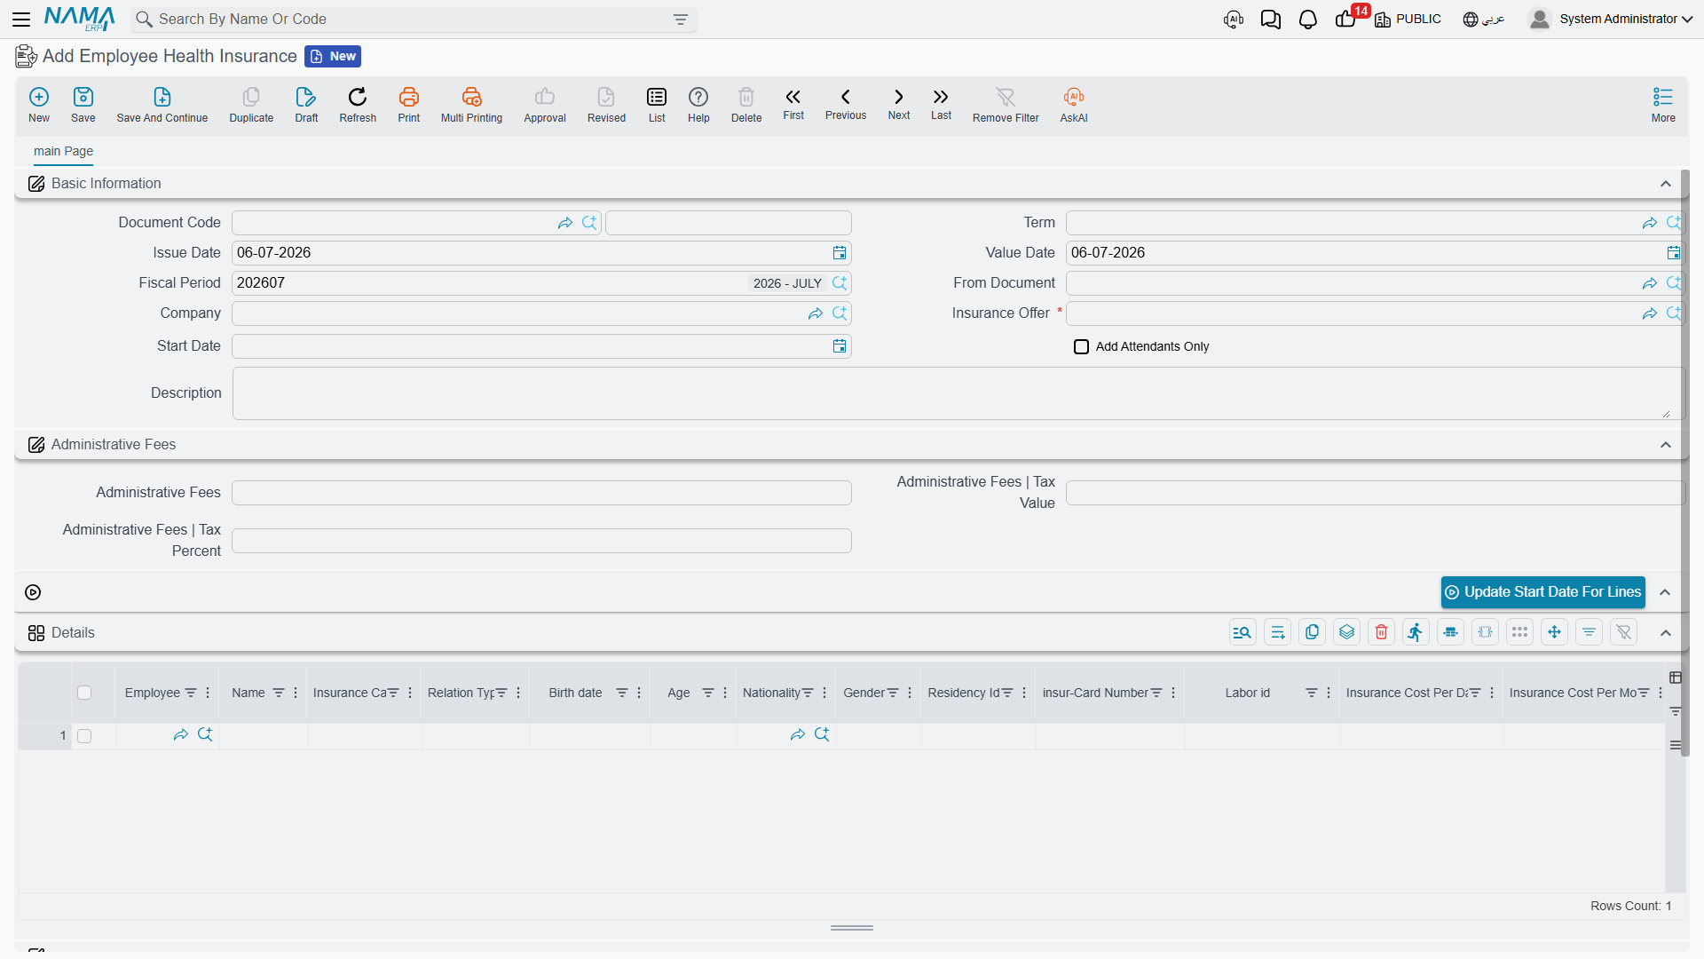Switch language to Arabic (عربي)
The width and height of the screenshot is (1704, 959).
[x=1484, y=20]
